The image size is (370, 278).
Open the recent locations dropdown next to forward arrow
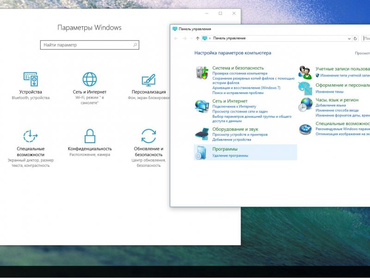[191, 38]
